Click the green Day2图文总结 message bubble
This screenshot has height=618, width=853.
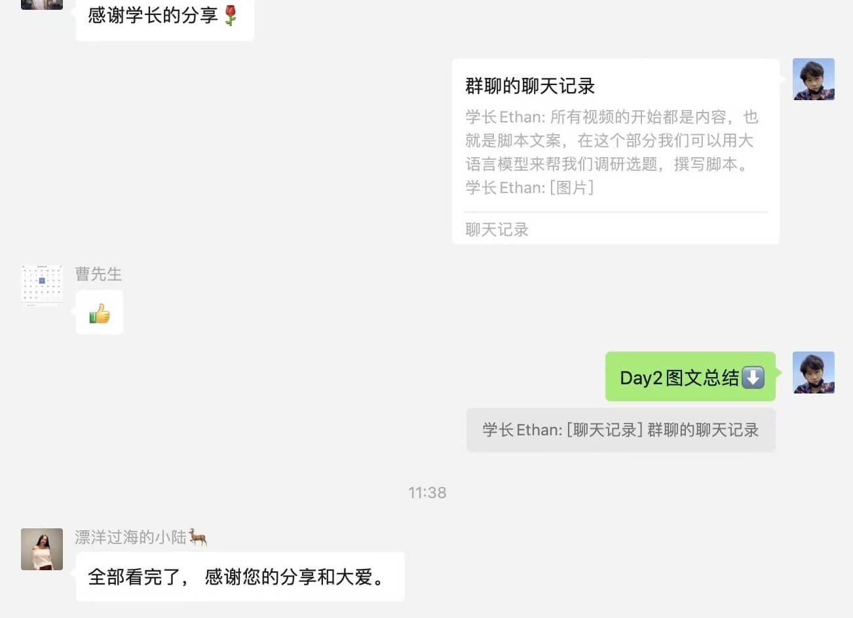[x=691, y=376]
